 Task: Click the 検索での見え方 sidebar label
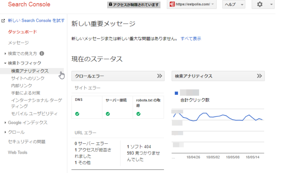(23, 53)
